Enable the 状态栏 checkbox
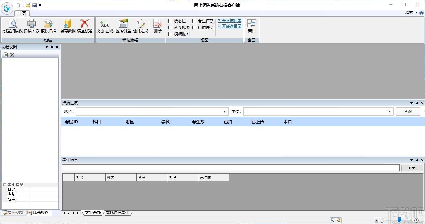The image size is (425, 224). tap(170, 21)
